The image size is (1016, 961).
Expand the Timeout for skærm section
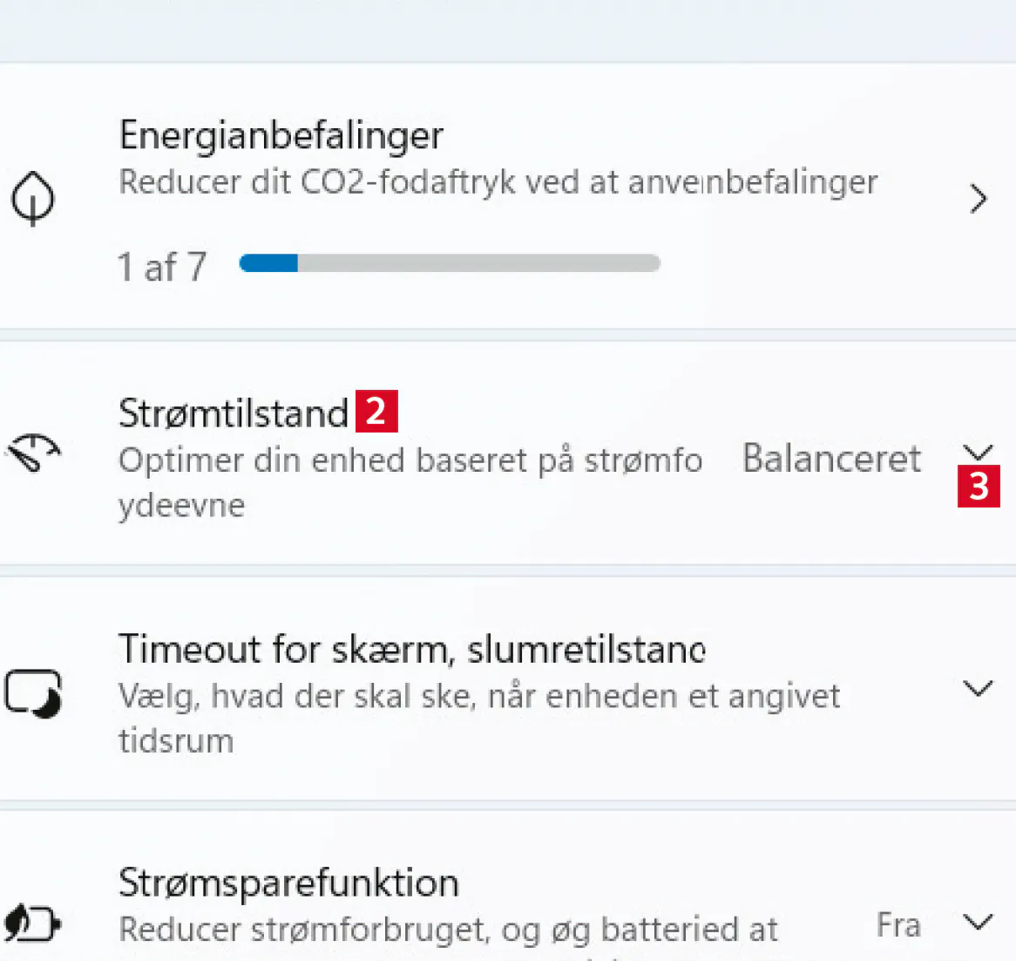click(979, 688)
